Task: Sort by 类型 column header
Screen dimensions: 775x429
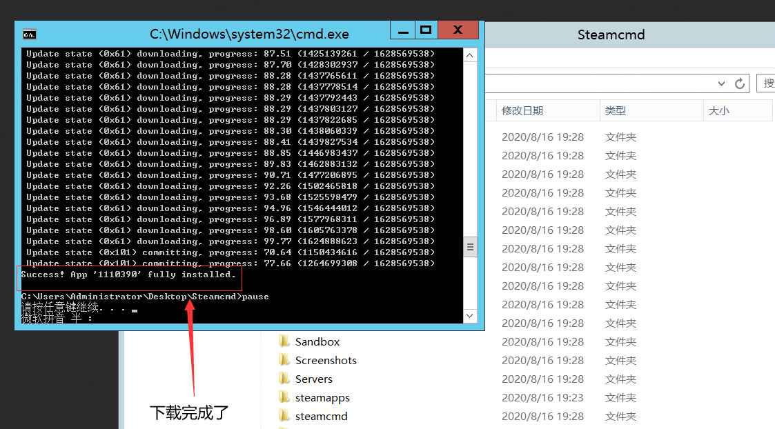Action: pos(651,111)
